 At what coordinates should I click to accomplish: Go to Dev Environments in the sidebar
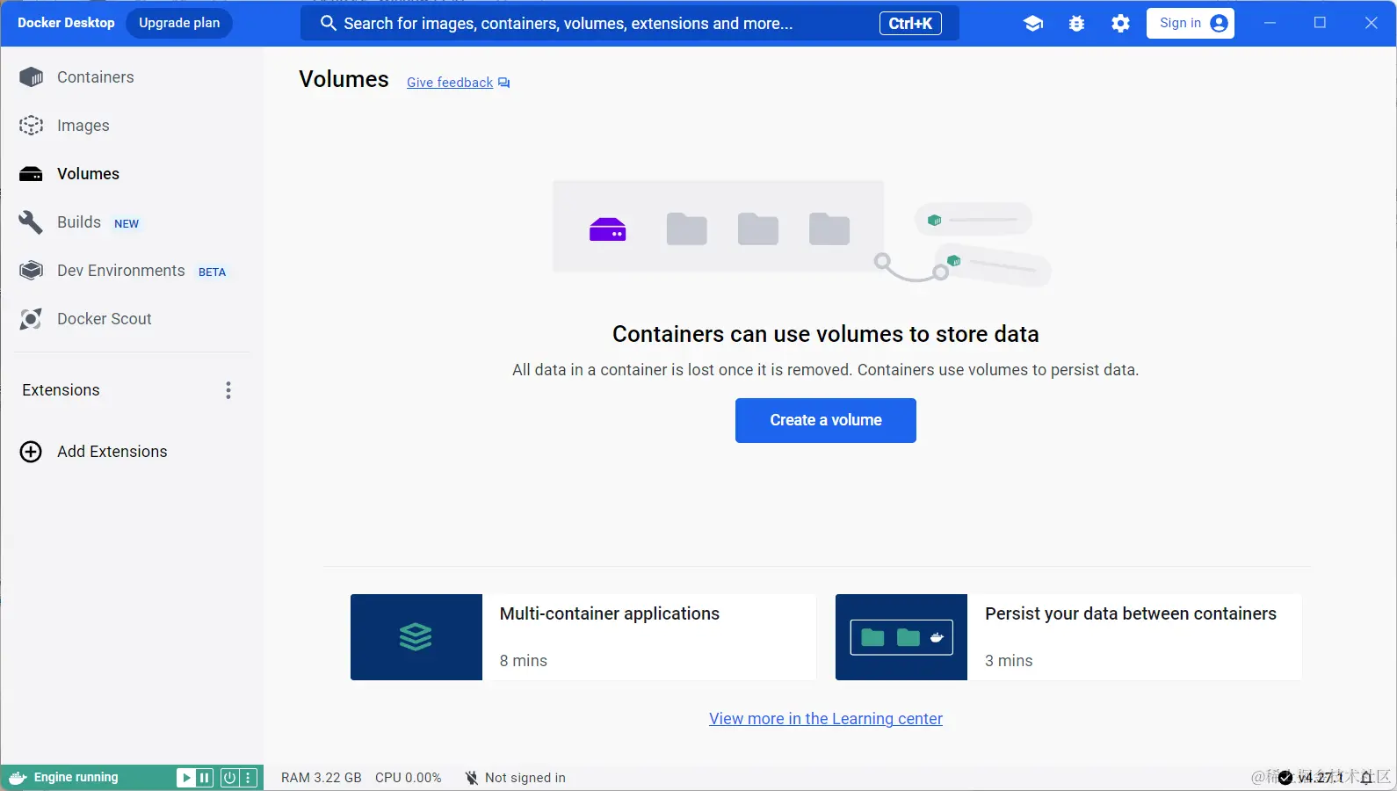(x=120, y=271)
